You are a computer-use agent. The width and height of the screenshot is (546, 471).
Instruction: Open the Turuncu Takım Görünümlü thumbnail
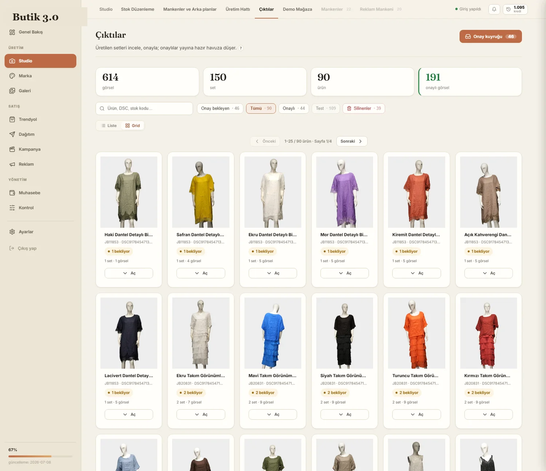pos(416,333)
